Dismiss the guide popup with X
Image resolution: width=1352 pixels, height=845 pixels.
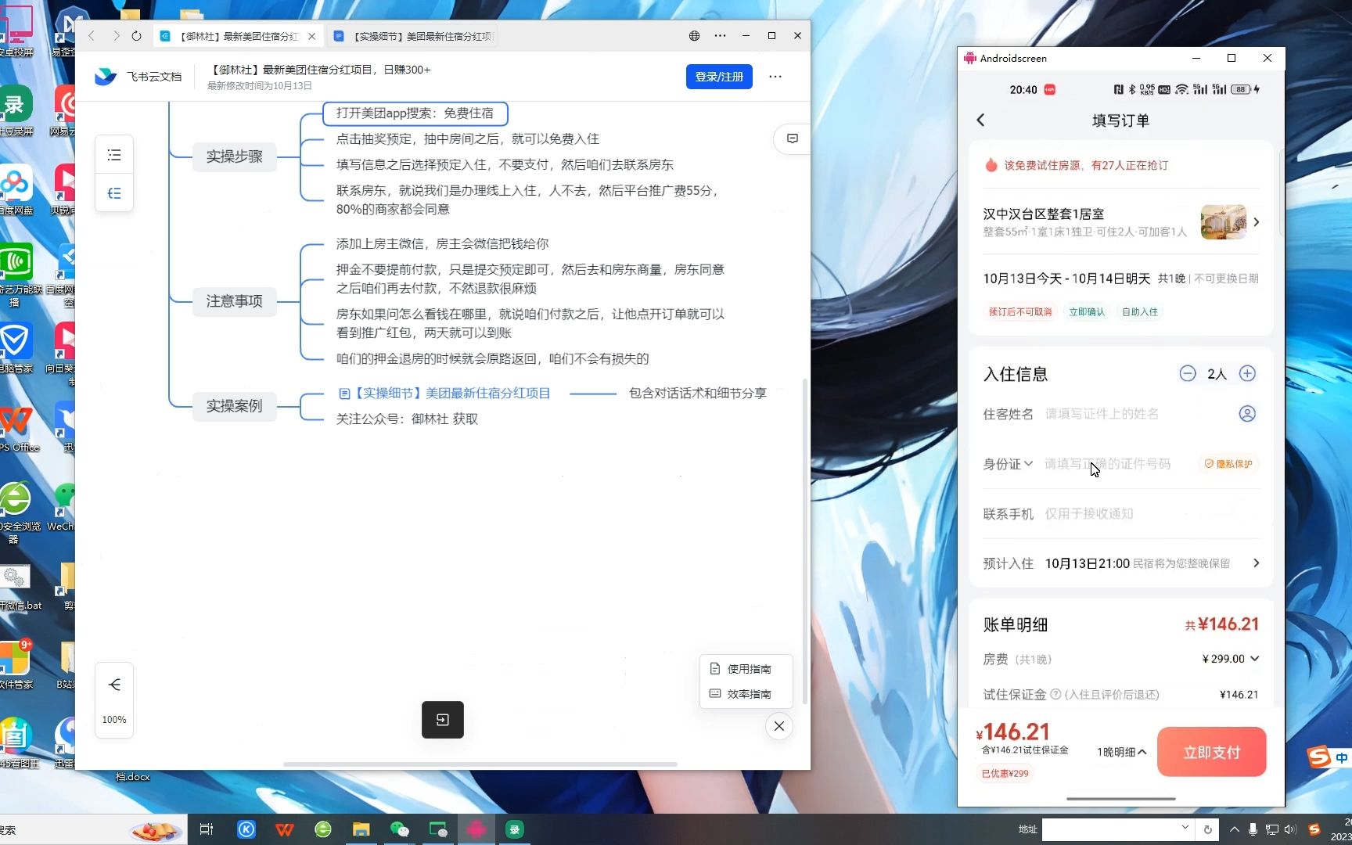point(779,726)
